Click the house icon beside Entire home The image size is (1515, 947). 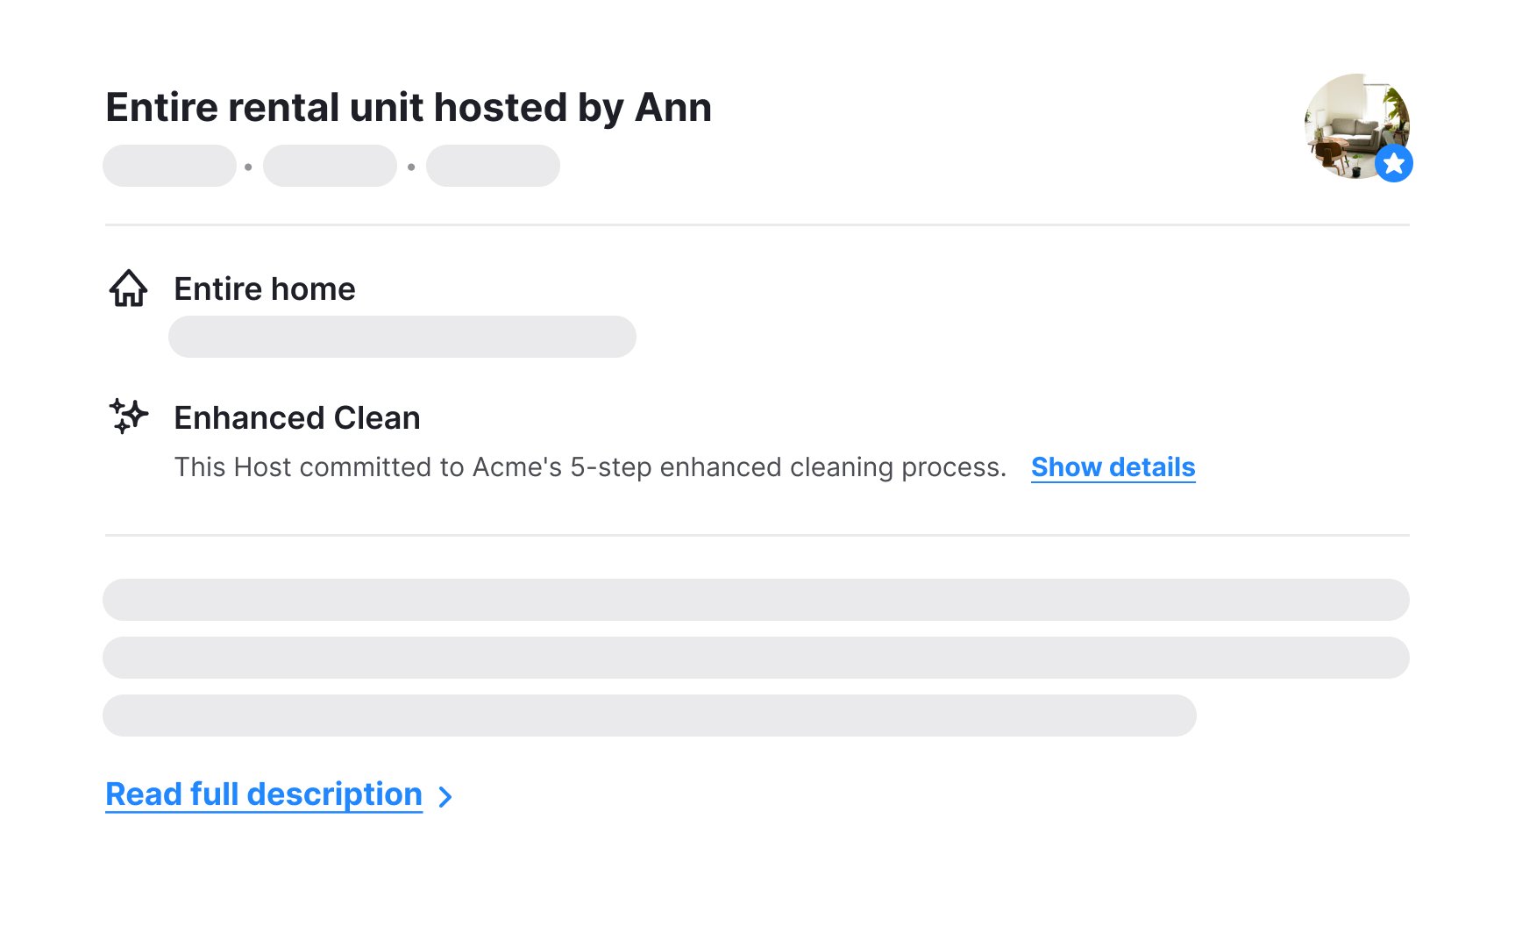point(128,288)
